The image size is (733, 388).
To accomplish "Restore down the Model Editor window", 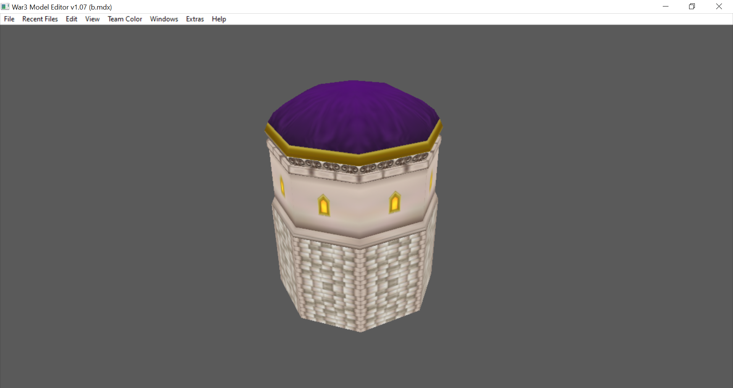I will tap(692, 6).
